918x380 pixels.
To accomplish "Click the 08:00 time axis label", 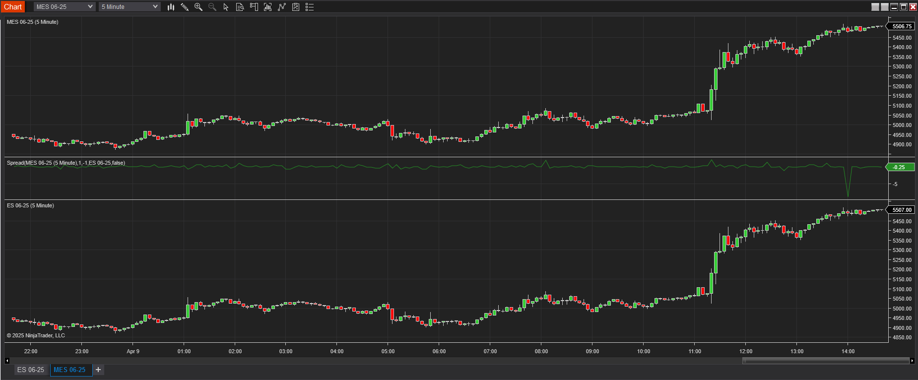I will click(541, 351).
